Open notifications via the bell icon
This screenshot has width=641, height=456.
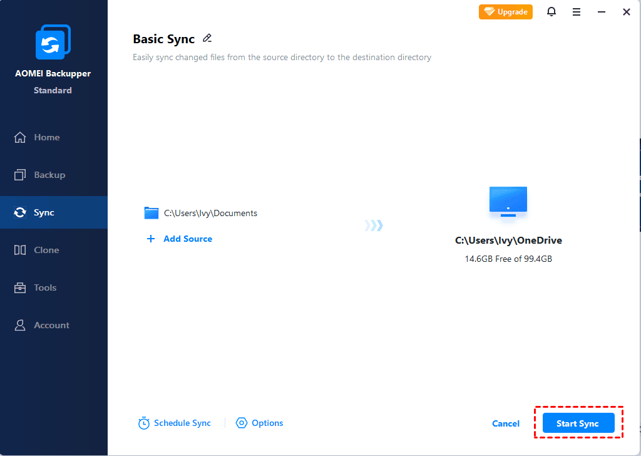[x=551, y=11]
